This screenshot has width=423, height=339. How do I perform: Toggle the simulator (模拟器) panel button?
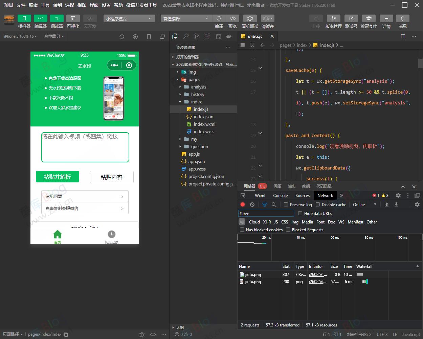pos(24,18)
